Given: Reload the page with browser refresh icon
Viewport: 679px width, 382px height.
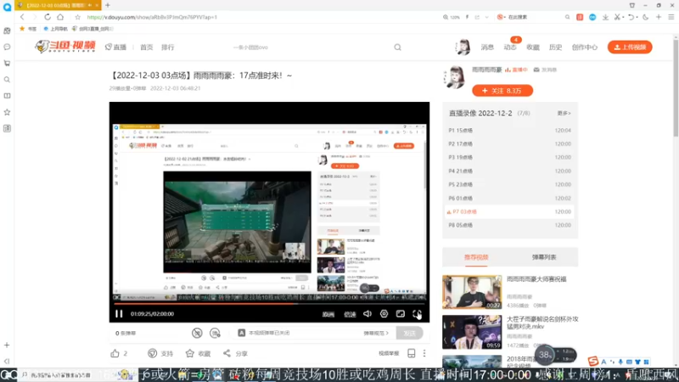Looking at the screenshot, I should click(x=48, y=17).
